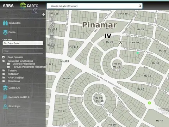
Task: Click the Mz 30 block label
Action: point(135,42)
